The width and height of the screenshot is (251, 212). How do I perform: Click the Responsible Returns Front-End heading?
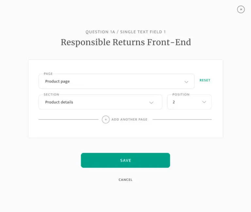[x=126, y=42]
